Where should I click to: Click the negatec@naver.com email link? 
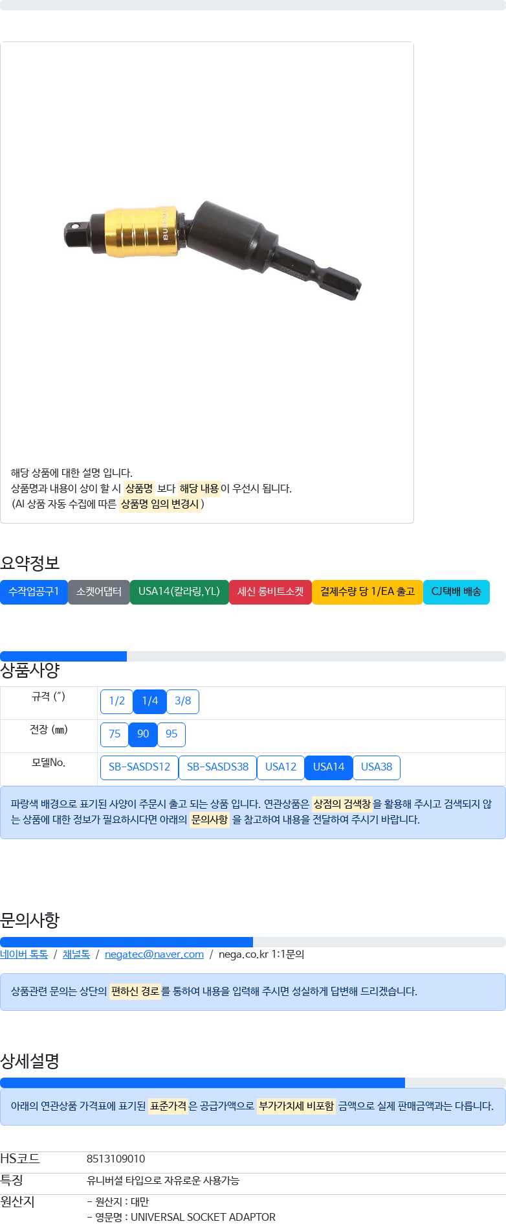pyautogui.click(x=154, y=954)
